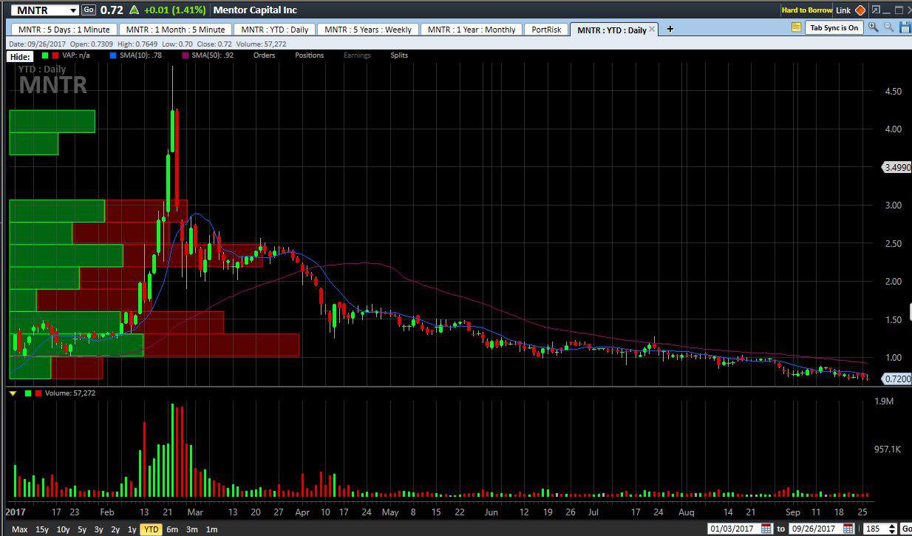Open the MNTR symbol dropdown
Viewport: 912px width, 536px height.
(x=72, y=10)
